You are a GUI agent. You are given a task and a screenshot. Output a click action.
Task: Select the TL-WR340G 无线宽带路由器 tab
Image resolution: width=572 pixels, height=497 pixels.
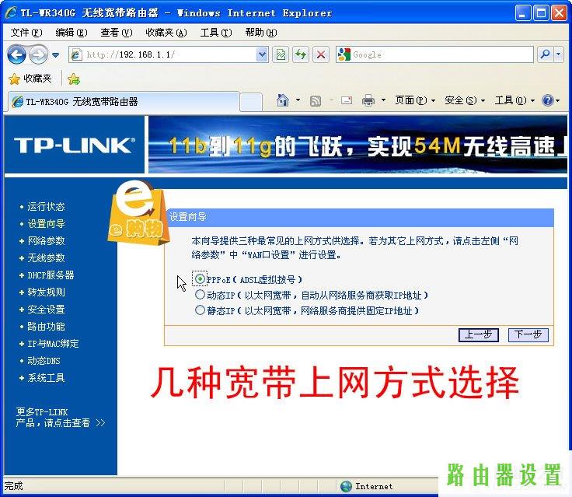[124, 102]
